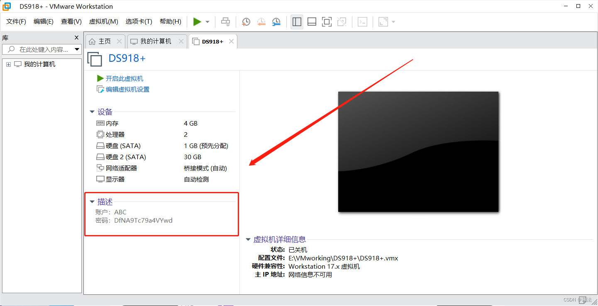Image resolution: width=598 pixels, height=306 pixels.
Task: Revert virtual machine to snapshot icon
Action: (261, 22)
